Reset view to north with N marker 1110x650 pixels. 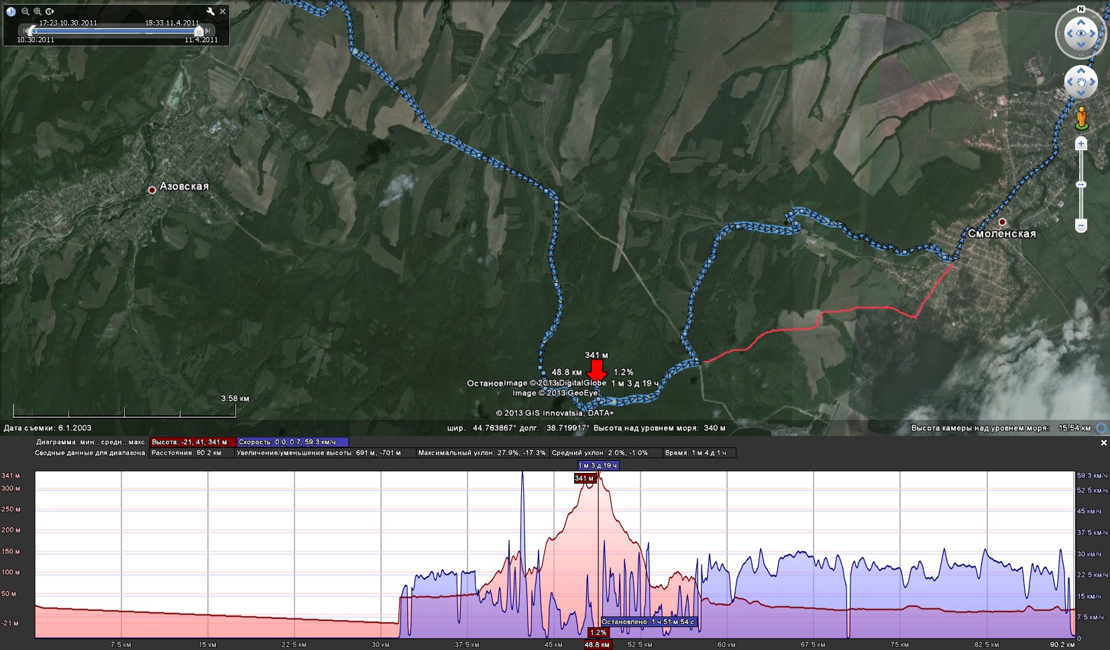point(1080,9)
